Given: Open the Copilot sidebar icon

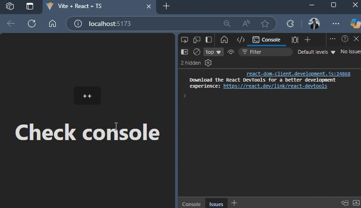Looking at the screenshot, I should pos(355,24).
